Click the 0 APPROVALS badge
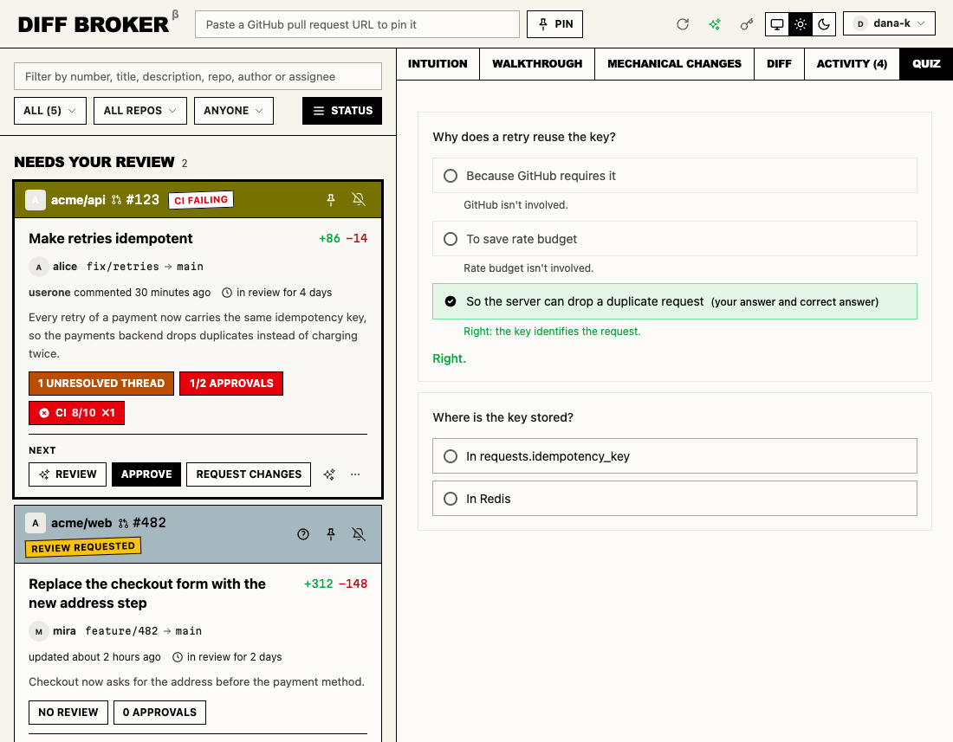 [x=160, y=713]
